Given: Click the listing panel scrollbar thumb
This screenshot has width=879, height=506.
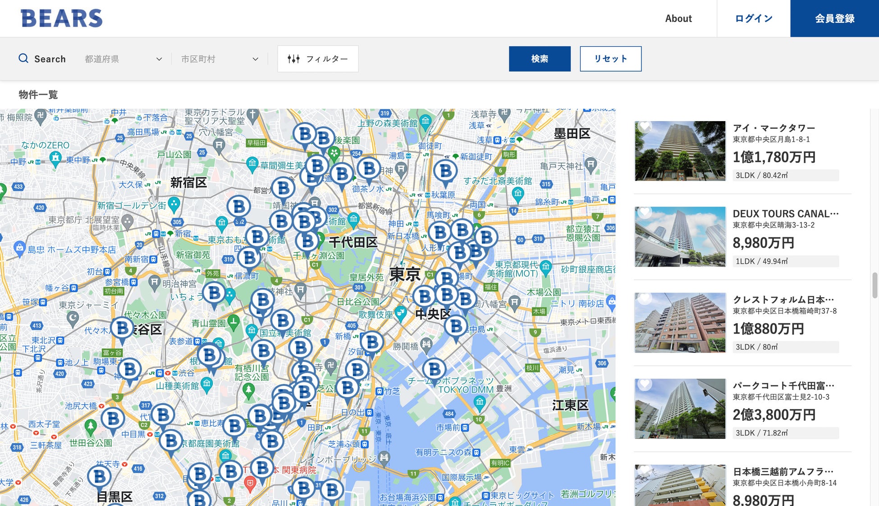Looking at the screenshot, I should pos(874,285).
